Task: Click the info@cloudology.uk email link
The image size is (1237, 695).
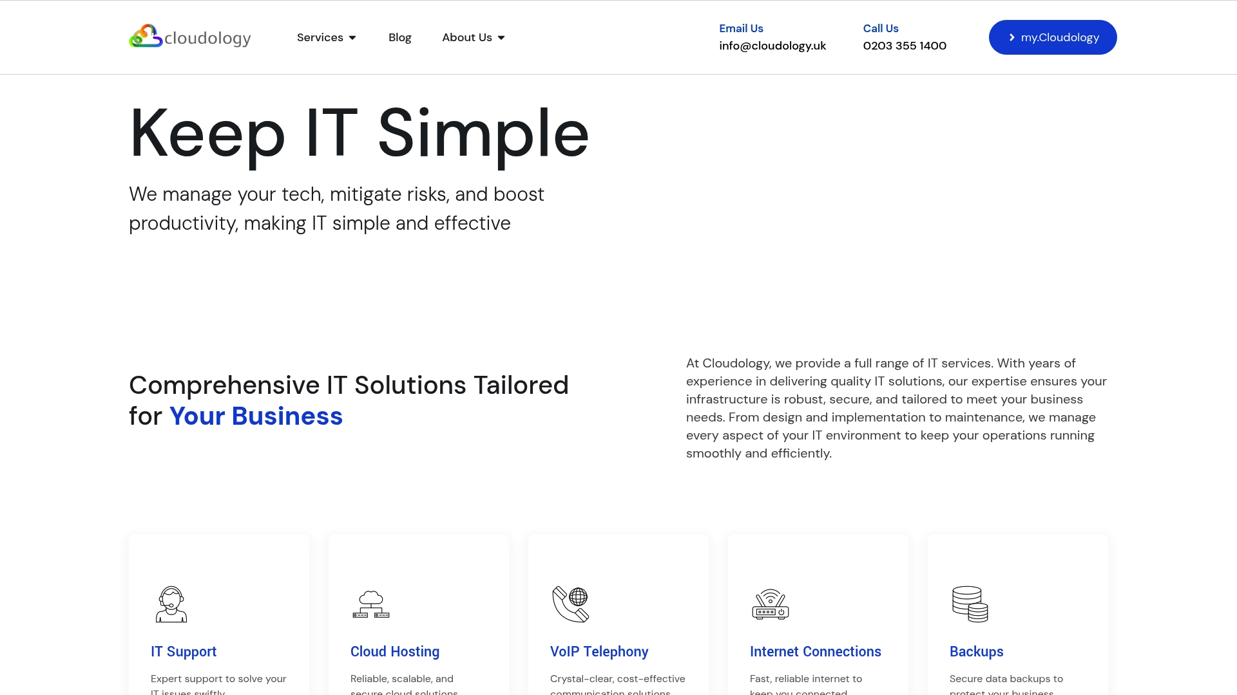Action: (772, 46)
